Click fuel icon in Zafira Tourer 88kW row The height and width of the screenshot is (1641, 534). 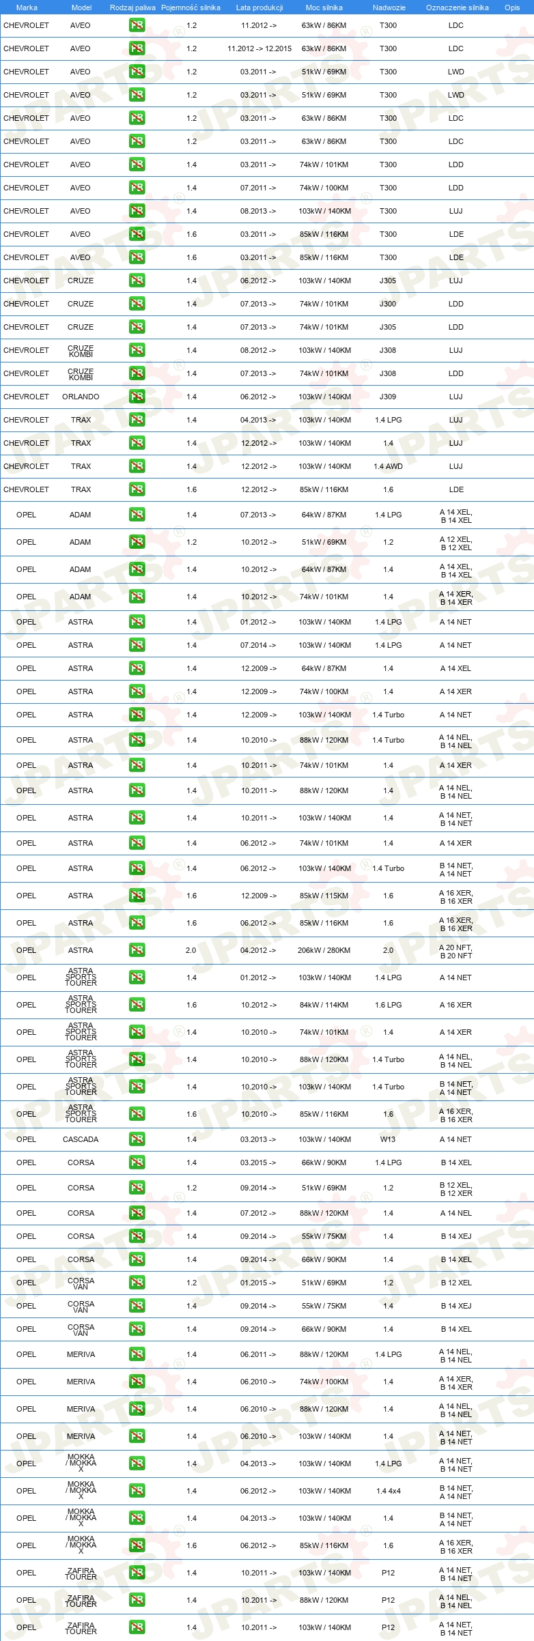click(137, 1600)
